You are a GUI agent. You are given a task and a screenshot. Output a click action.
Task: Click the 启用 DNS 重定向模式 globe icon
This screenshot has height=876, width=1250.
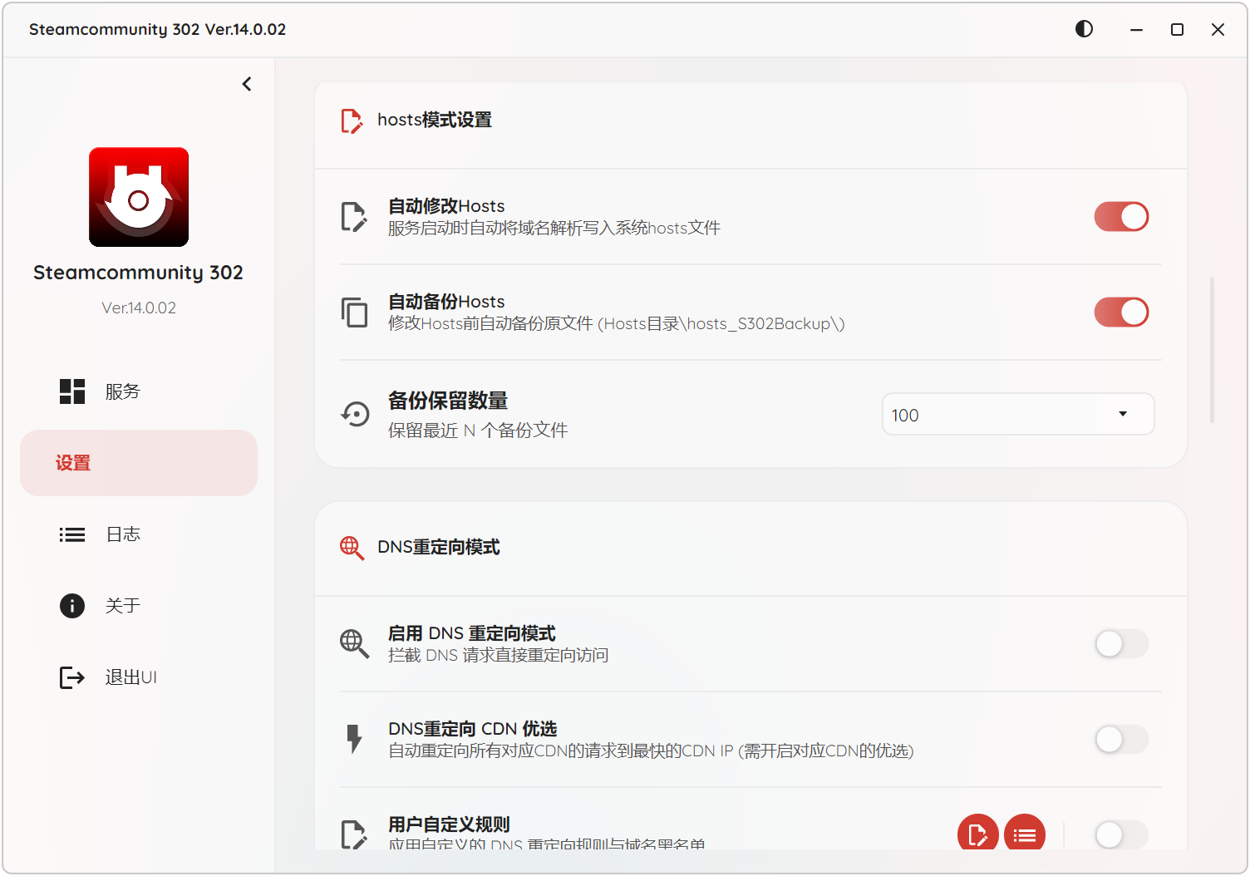point(354,644)
